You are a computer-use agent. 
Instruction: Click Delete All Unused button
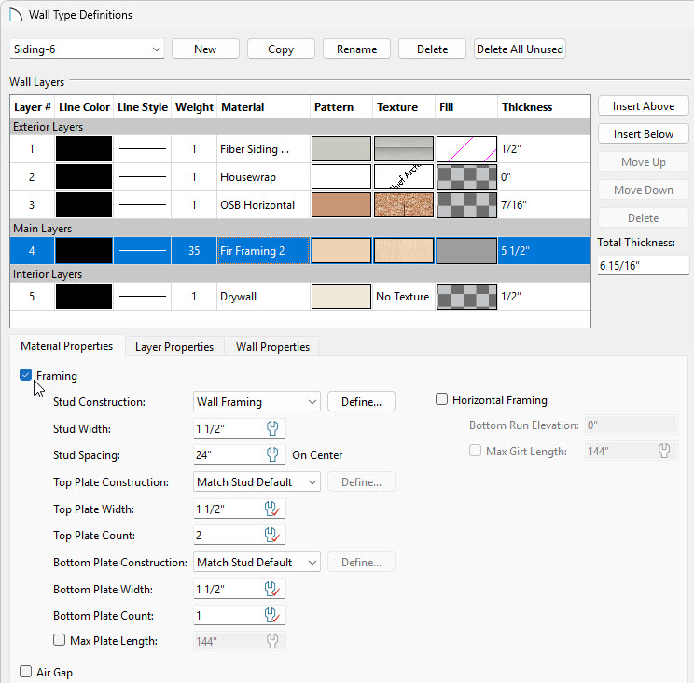[520, 49]
